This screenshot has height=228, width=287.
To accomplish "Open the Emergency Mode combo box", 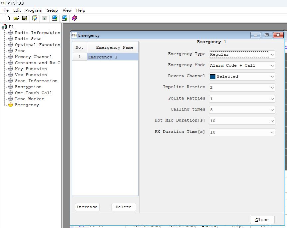I will [242, 65].
